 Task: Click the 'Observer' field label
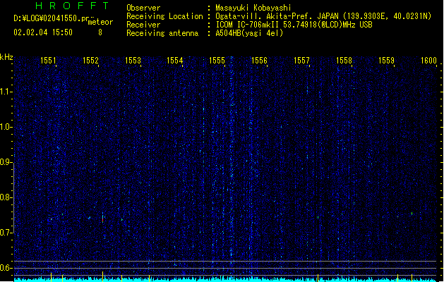pos(143,8)
